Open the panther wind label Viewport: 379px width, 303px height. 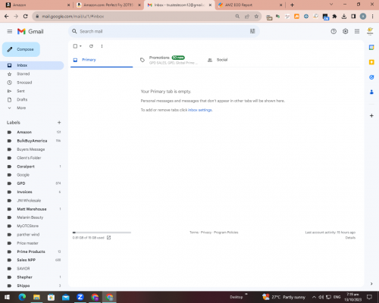28,235
